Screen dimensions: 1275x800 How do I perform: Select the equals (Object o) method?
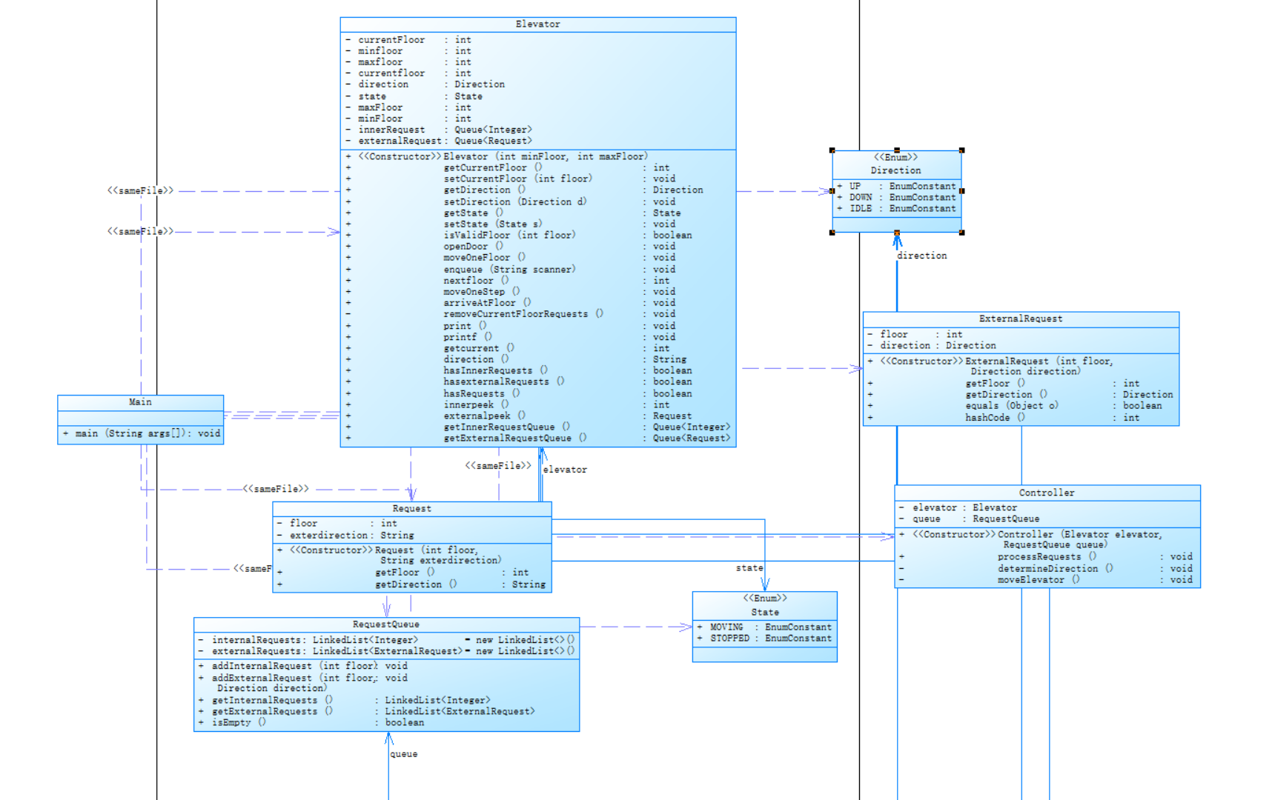click(x=1015, y=406)
